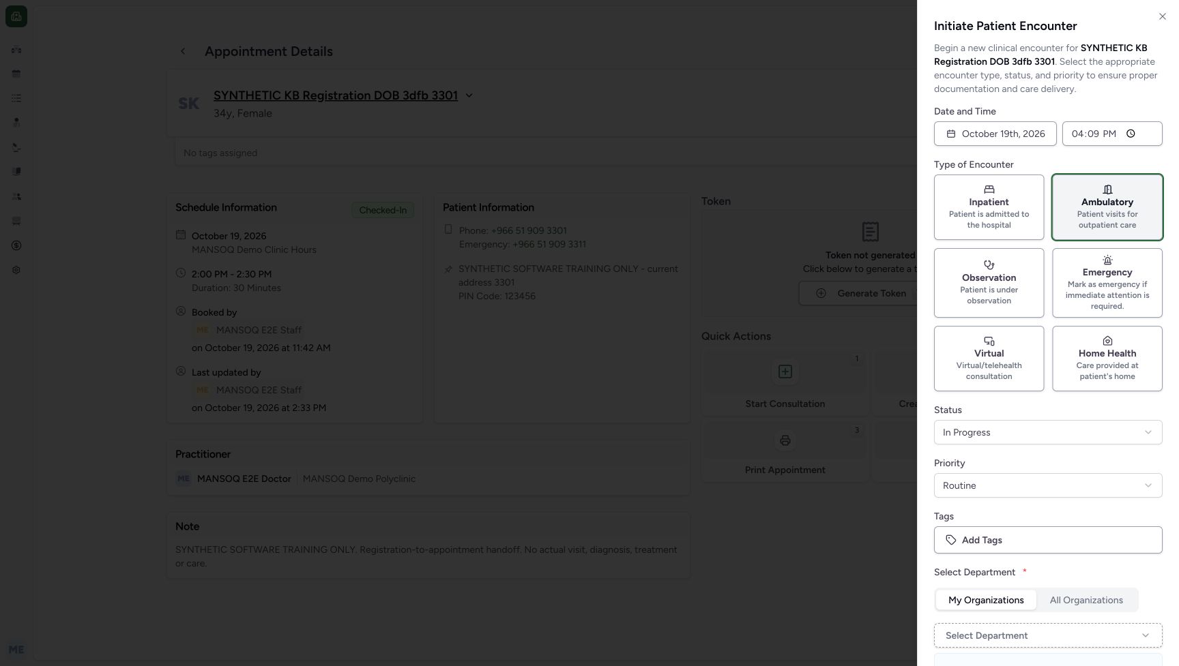The image size is (1179, 666).
Task: Click the Checked-In status badge
Action: [x=383, y=210]
